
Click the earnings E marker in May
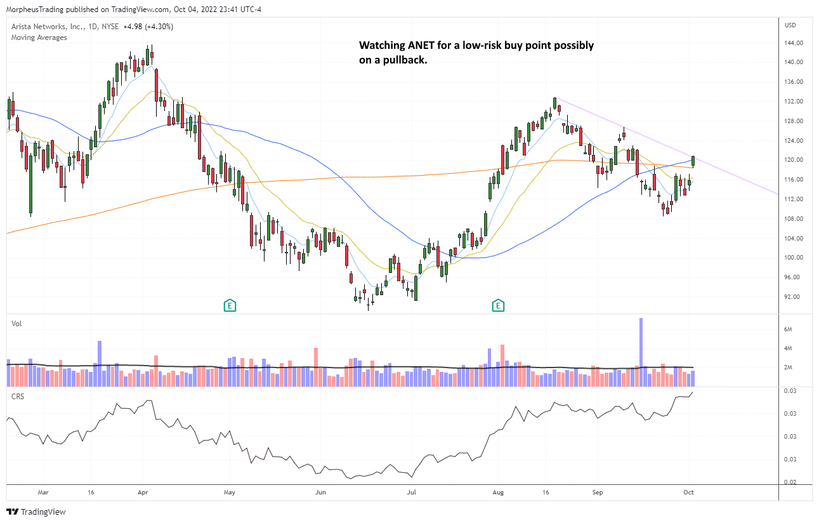pyautogui.click(x=230, y=306)
